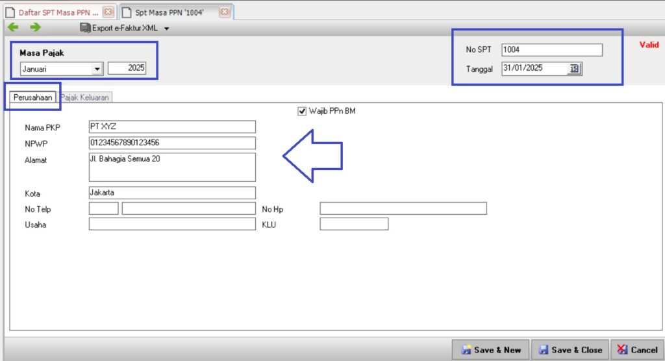
Task: Click the green forward arrow icon
Action: click(35, 27)
